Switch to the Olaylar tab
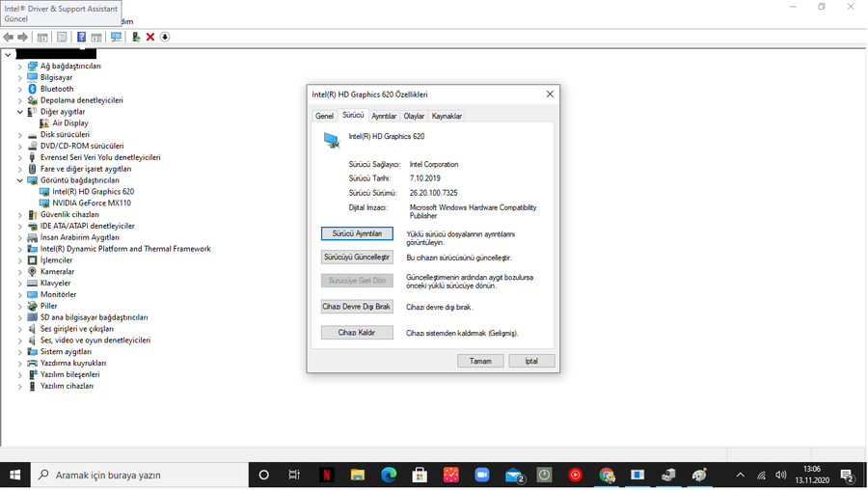868x490 pixels. 414,116
